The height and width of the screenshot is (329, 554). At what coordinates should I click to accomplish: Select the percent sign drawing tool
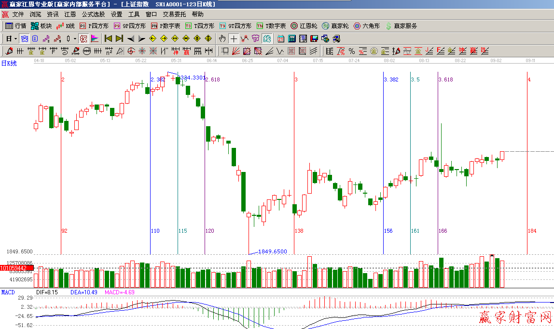tap(351, 51)
